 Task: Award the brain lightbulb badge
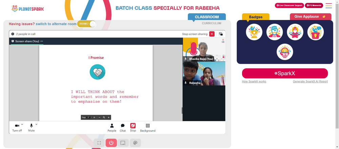pos(285,52)
